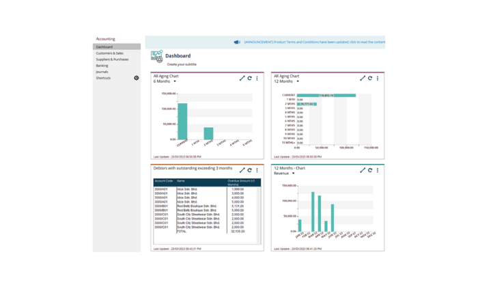This screenshot has width=478, height=287.
Task: Open more options on Debtors widget
Action: click(257, 170)
